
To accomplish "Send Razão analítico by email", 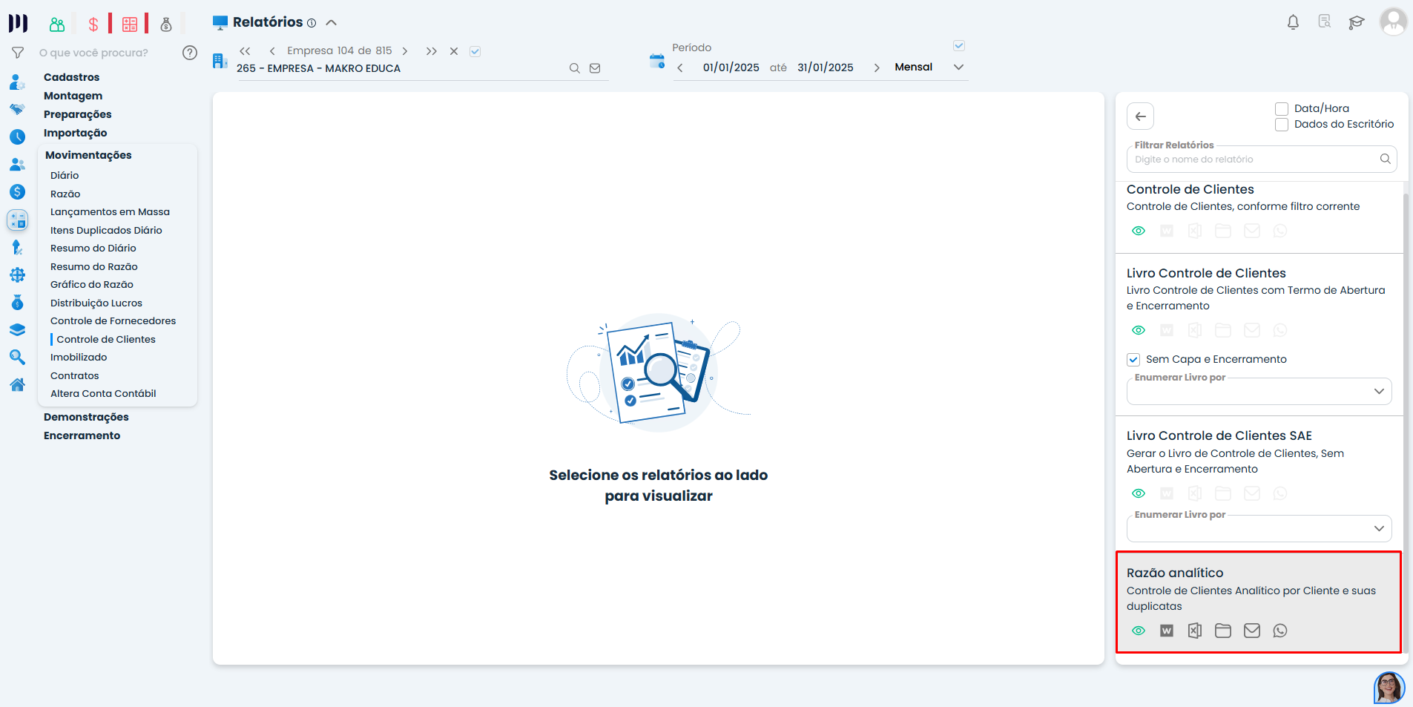I will tap(1252, 631).
